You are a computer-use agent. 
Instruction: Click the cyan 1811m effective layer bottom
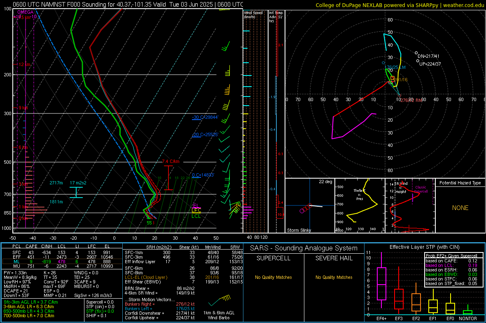click(56, 202)
